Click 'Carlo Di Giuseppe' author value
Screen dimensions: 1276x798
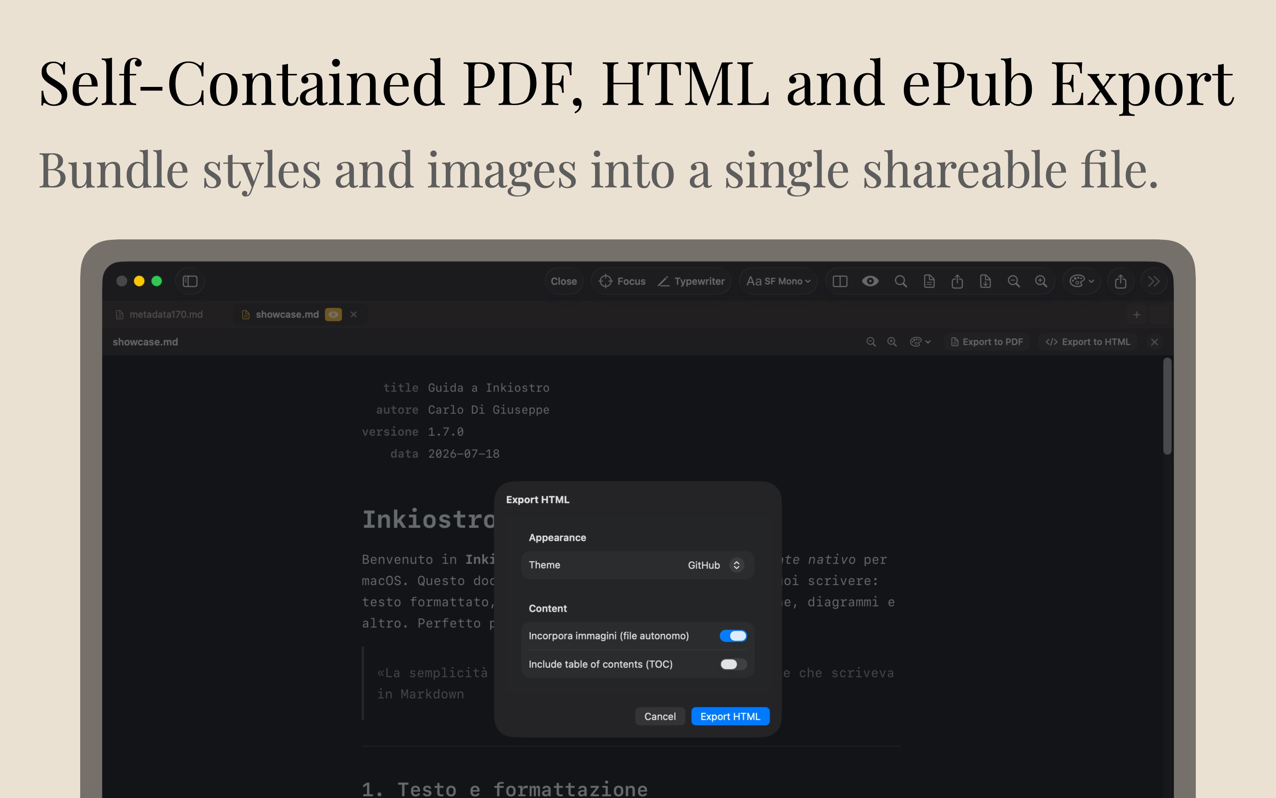pyautogui.click(x=489, y=410)
